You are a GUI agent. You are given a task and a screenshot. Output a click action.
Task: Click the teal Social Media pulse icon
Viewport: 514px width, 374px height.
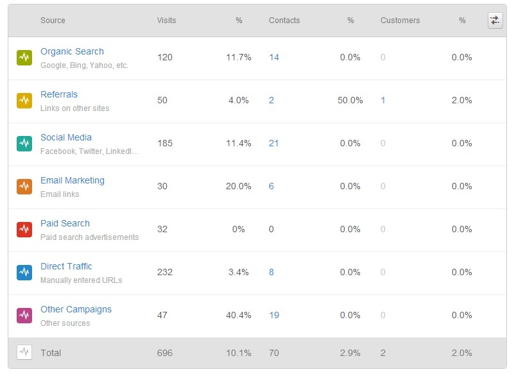coord(24,143)
